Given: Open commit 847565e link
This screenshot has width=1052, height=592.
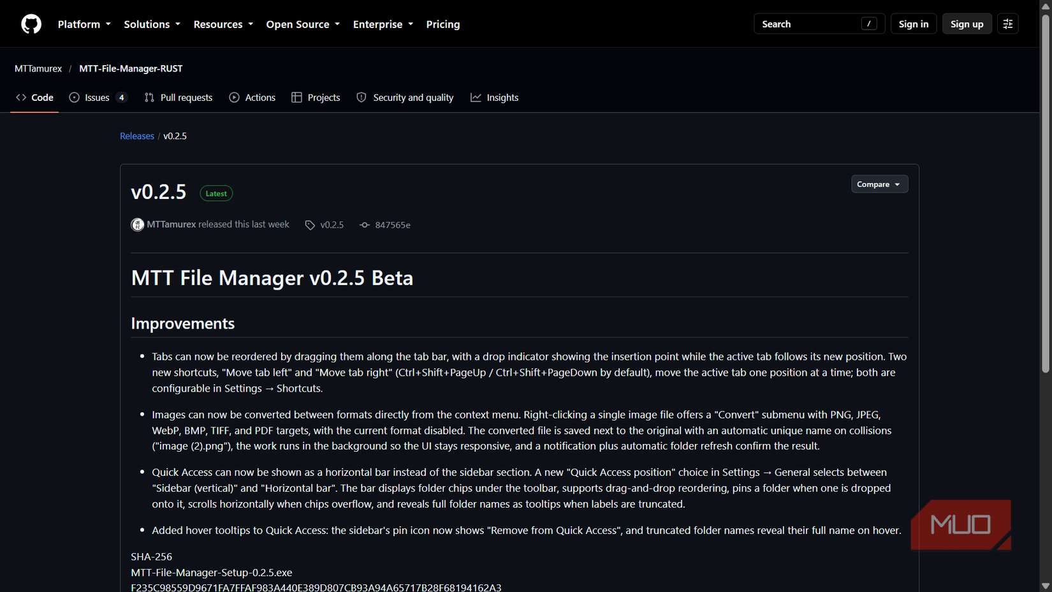Looking at the screenshot, I should click(392, 225).
